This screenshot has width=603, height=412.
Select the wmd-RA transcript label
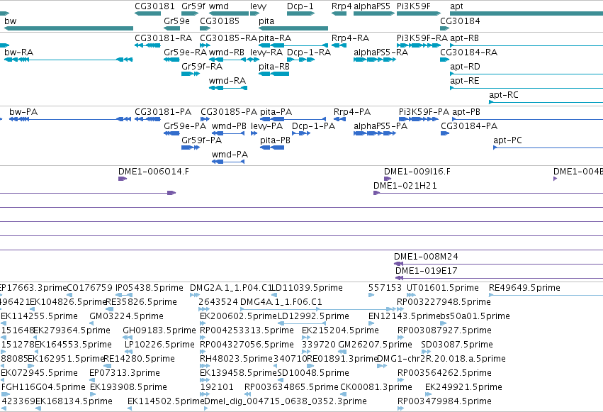click(227, 80)
